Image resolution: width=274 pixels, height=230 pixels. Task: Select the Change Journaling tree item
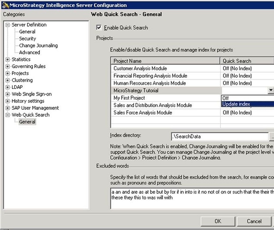[38, 46]
